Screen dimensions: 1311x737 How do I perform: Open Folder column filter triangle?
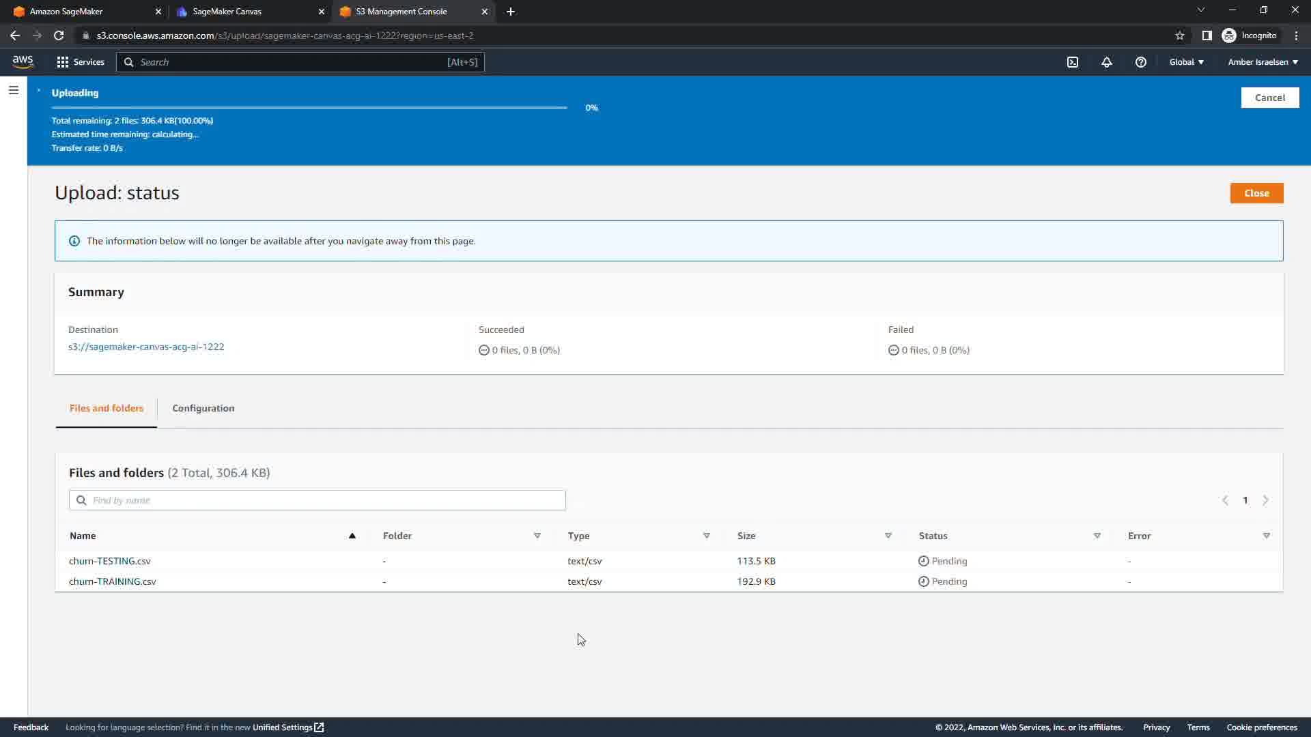click(x=537, y=536)
